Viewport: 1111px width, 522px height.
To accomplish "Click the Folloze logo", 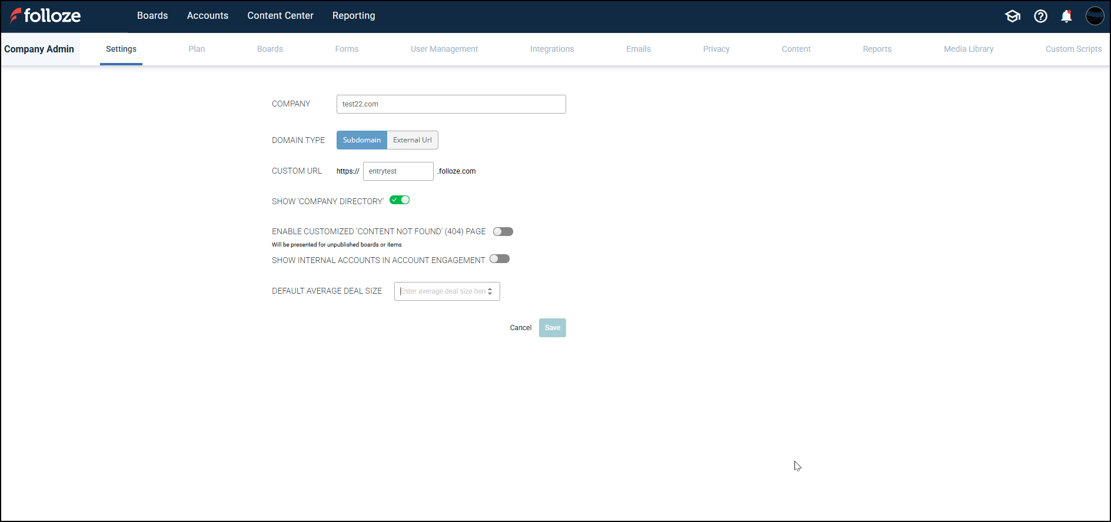I will point(45,16).
